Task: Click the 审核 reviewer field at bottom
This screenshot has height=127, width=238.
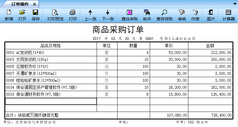Action: pos(123,122)
